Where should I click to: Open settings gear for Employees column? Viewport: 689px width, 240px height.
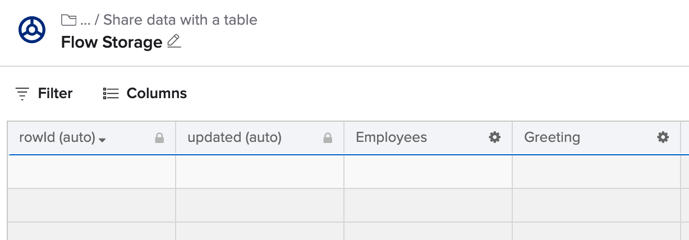[x=494, y=137]
